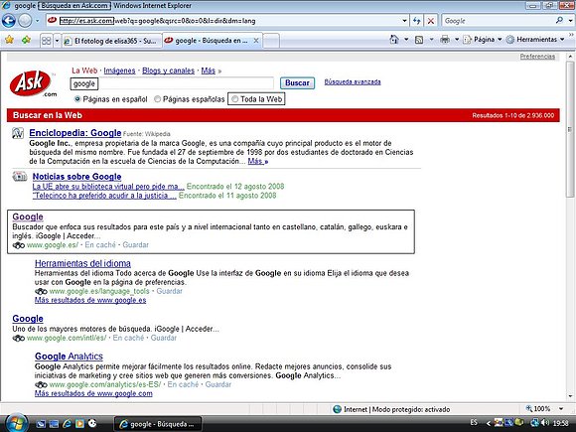Click the Home page icon
Screen dimensions: 576x432
[394, 40]
